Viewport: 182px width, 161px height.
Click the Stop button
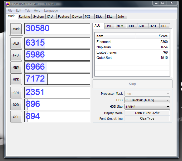[x=132, y=84]
